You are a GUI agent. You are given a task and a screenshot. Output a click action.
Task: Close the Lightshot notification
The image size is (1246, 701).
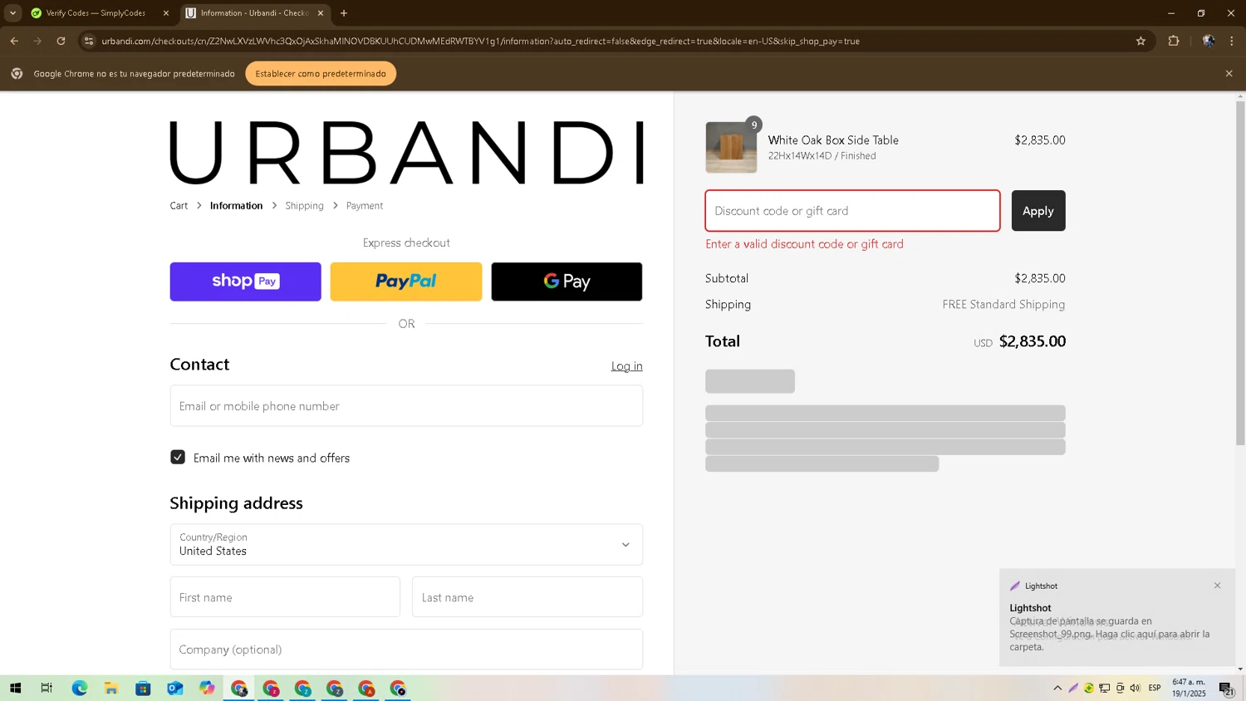tap(1218, 586)
